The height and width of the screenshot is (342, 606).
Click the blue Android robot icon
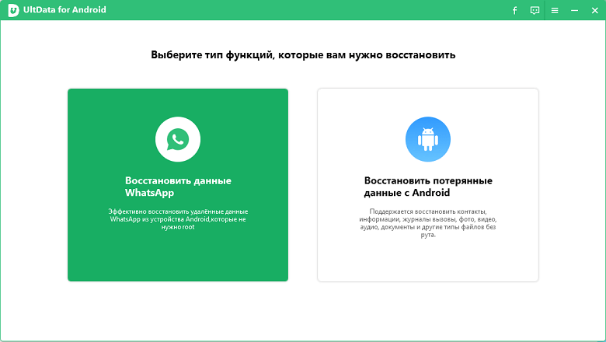coord(428,139)
